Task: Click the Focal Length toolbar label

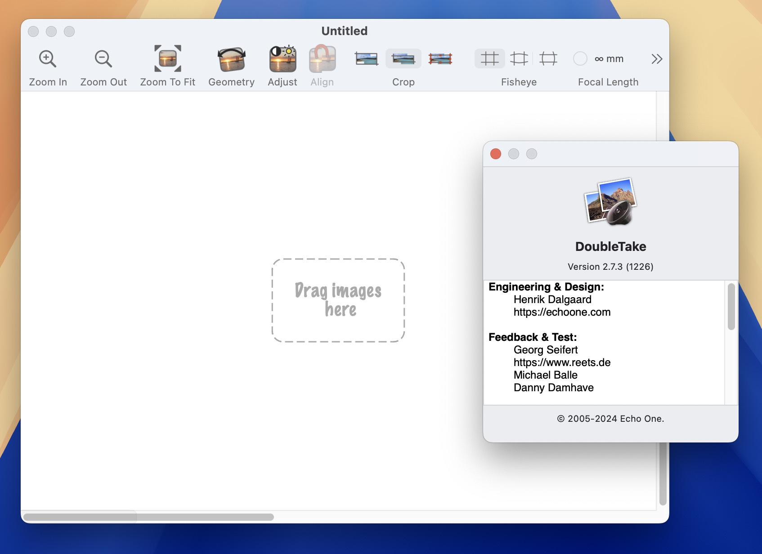Action: click(x=608, y=82)
